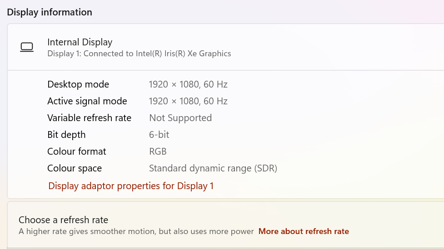Open the More about refresh rate link

(304, 231)
